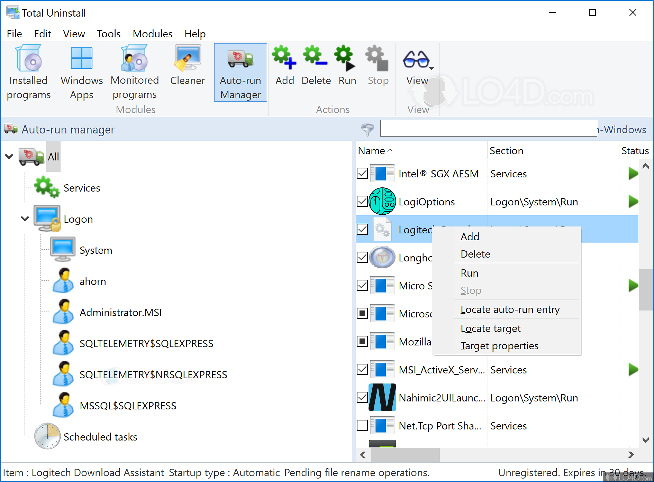654x482 pixels.
Task: Toggle the LogiOptions checkbox
Action: (x=362, y=201)
